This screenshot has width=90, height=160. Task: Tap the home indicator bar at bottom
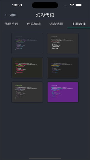[45, 158]
